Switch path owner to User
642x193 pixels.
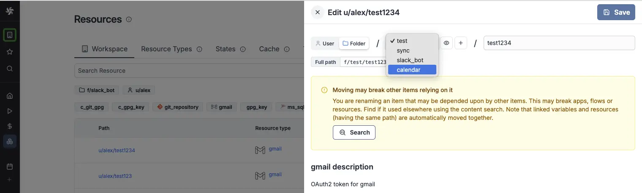click(x=325, y=43)
